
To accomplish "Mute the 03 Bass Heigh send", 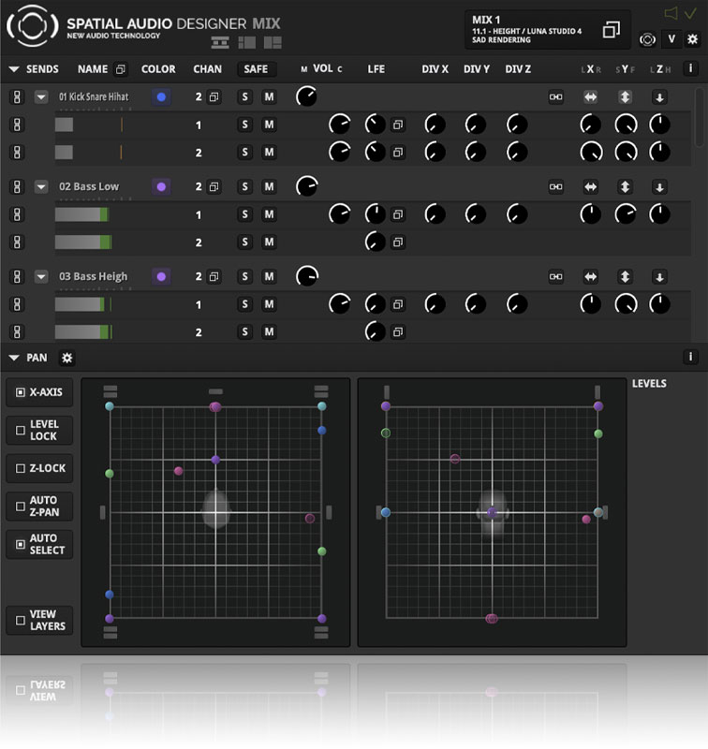I will point(269,276).
